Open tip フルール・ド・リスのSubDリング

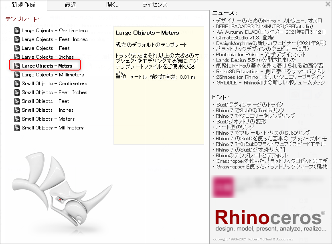[x=263, y=133]
